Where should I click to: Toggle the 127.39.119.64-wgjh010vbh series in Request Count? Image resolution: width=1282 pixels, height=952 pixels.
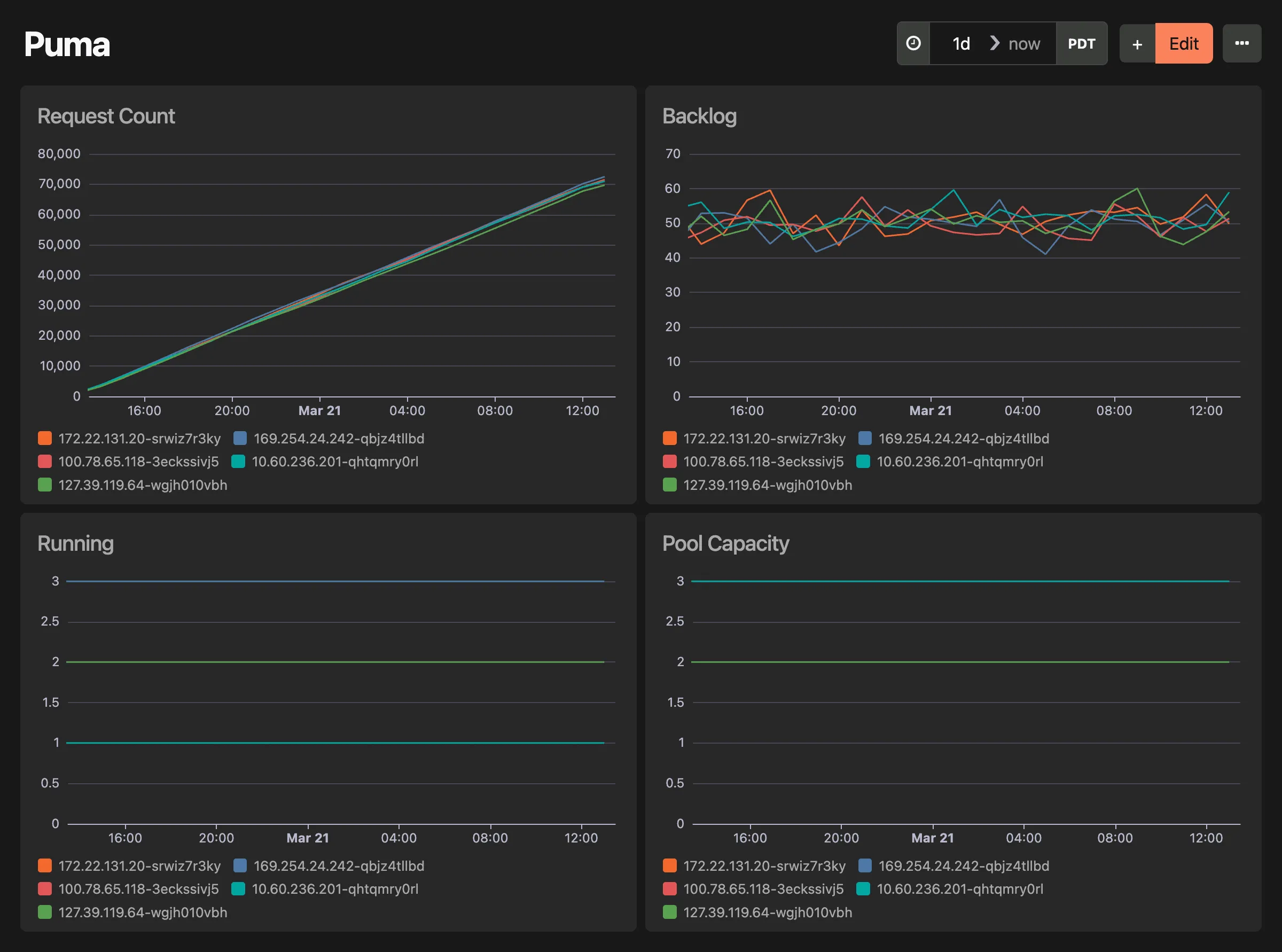[x=143, y=485]
